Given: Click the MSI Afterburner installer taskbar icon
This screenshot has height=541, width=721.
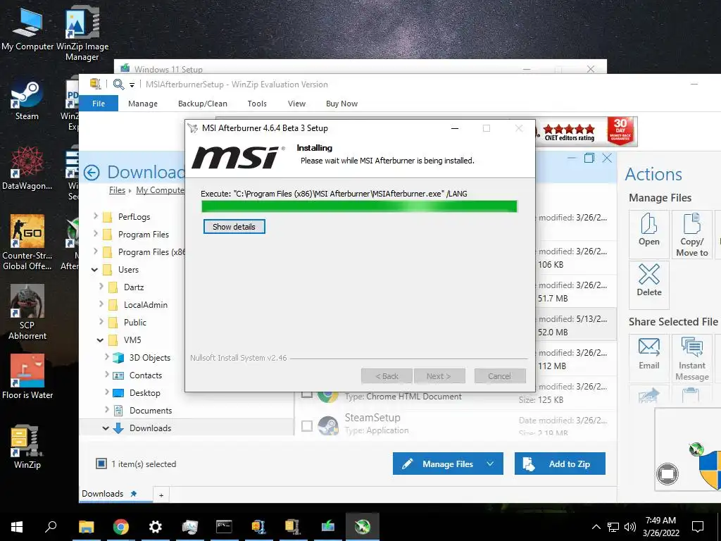Looking at the screenshot, I should coord(363,526).
